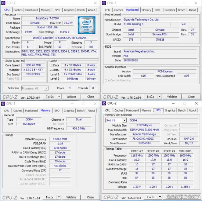The height and width of the screenshot is (201, 202).
Task: Select Mainboard tab in SPD window
Action: (x=133, y=110)
